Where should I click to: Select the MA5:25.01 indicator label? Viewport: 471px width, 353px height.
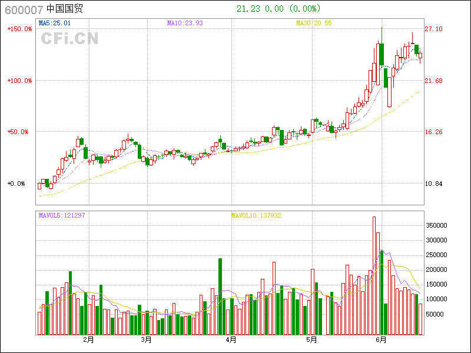pos(55,24)
